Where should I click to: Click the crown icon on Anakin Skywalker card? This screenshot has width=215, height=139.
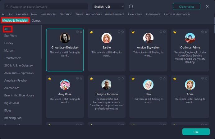pyautogui.click(x=133, y=32)
